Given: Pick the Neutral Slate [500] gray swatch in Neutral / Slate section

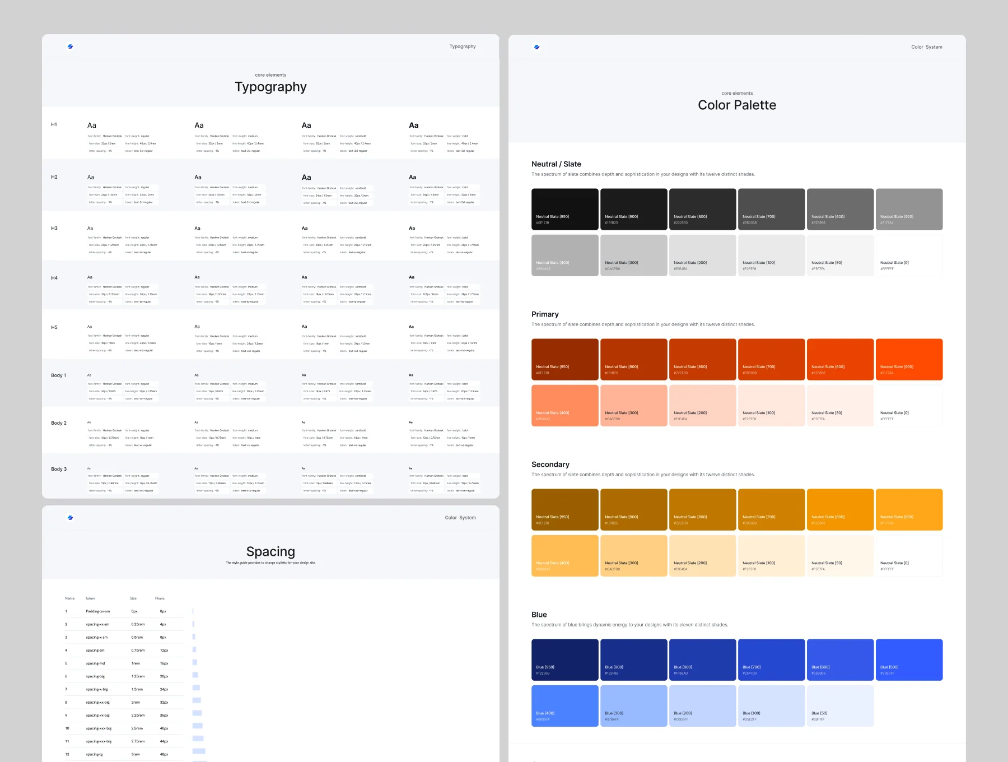Looking at the screenshot, I should click(909, 210).
